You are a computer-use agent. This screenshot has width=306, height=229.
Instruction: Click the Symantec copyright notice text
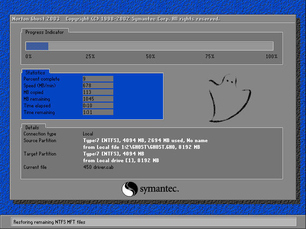point(142,19)
